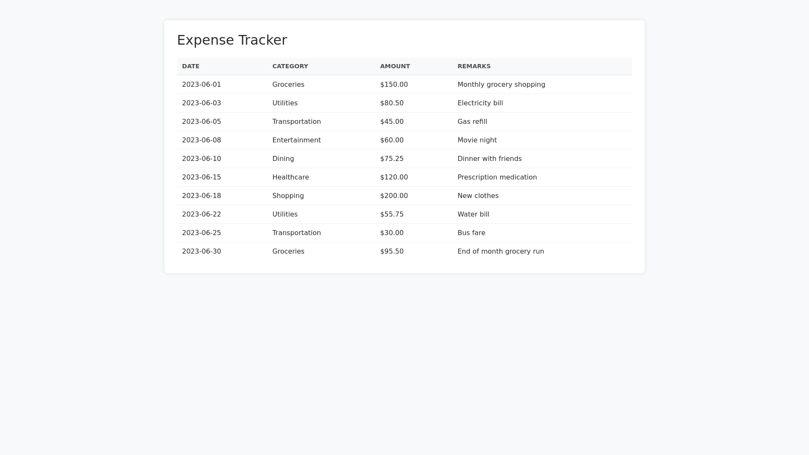Click the AMOUNT column header
The height and width of the screenshot is (455, 809).
point(395,66)
